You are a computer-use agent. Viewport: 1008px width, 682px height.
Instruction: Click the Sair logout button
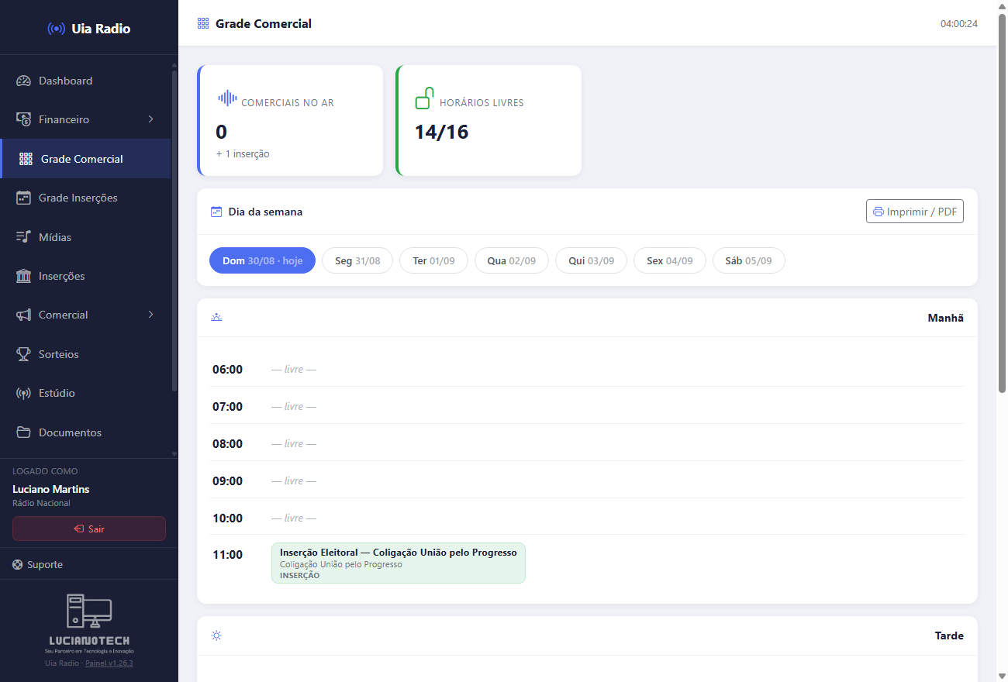click(x=89, y=529)
